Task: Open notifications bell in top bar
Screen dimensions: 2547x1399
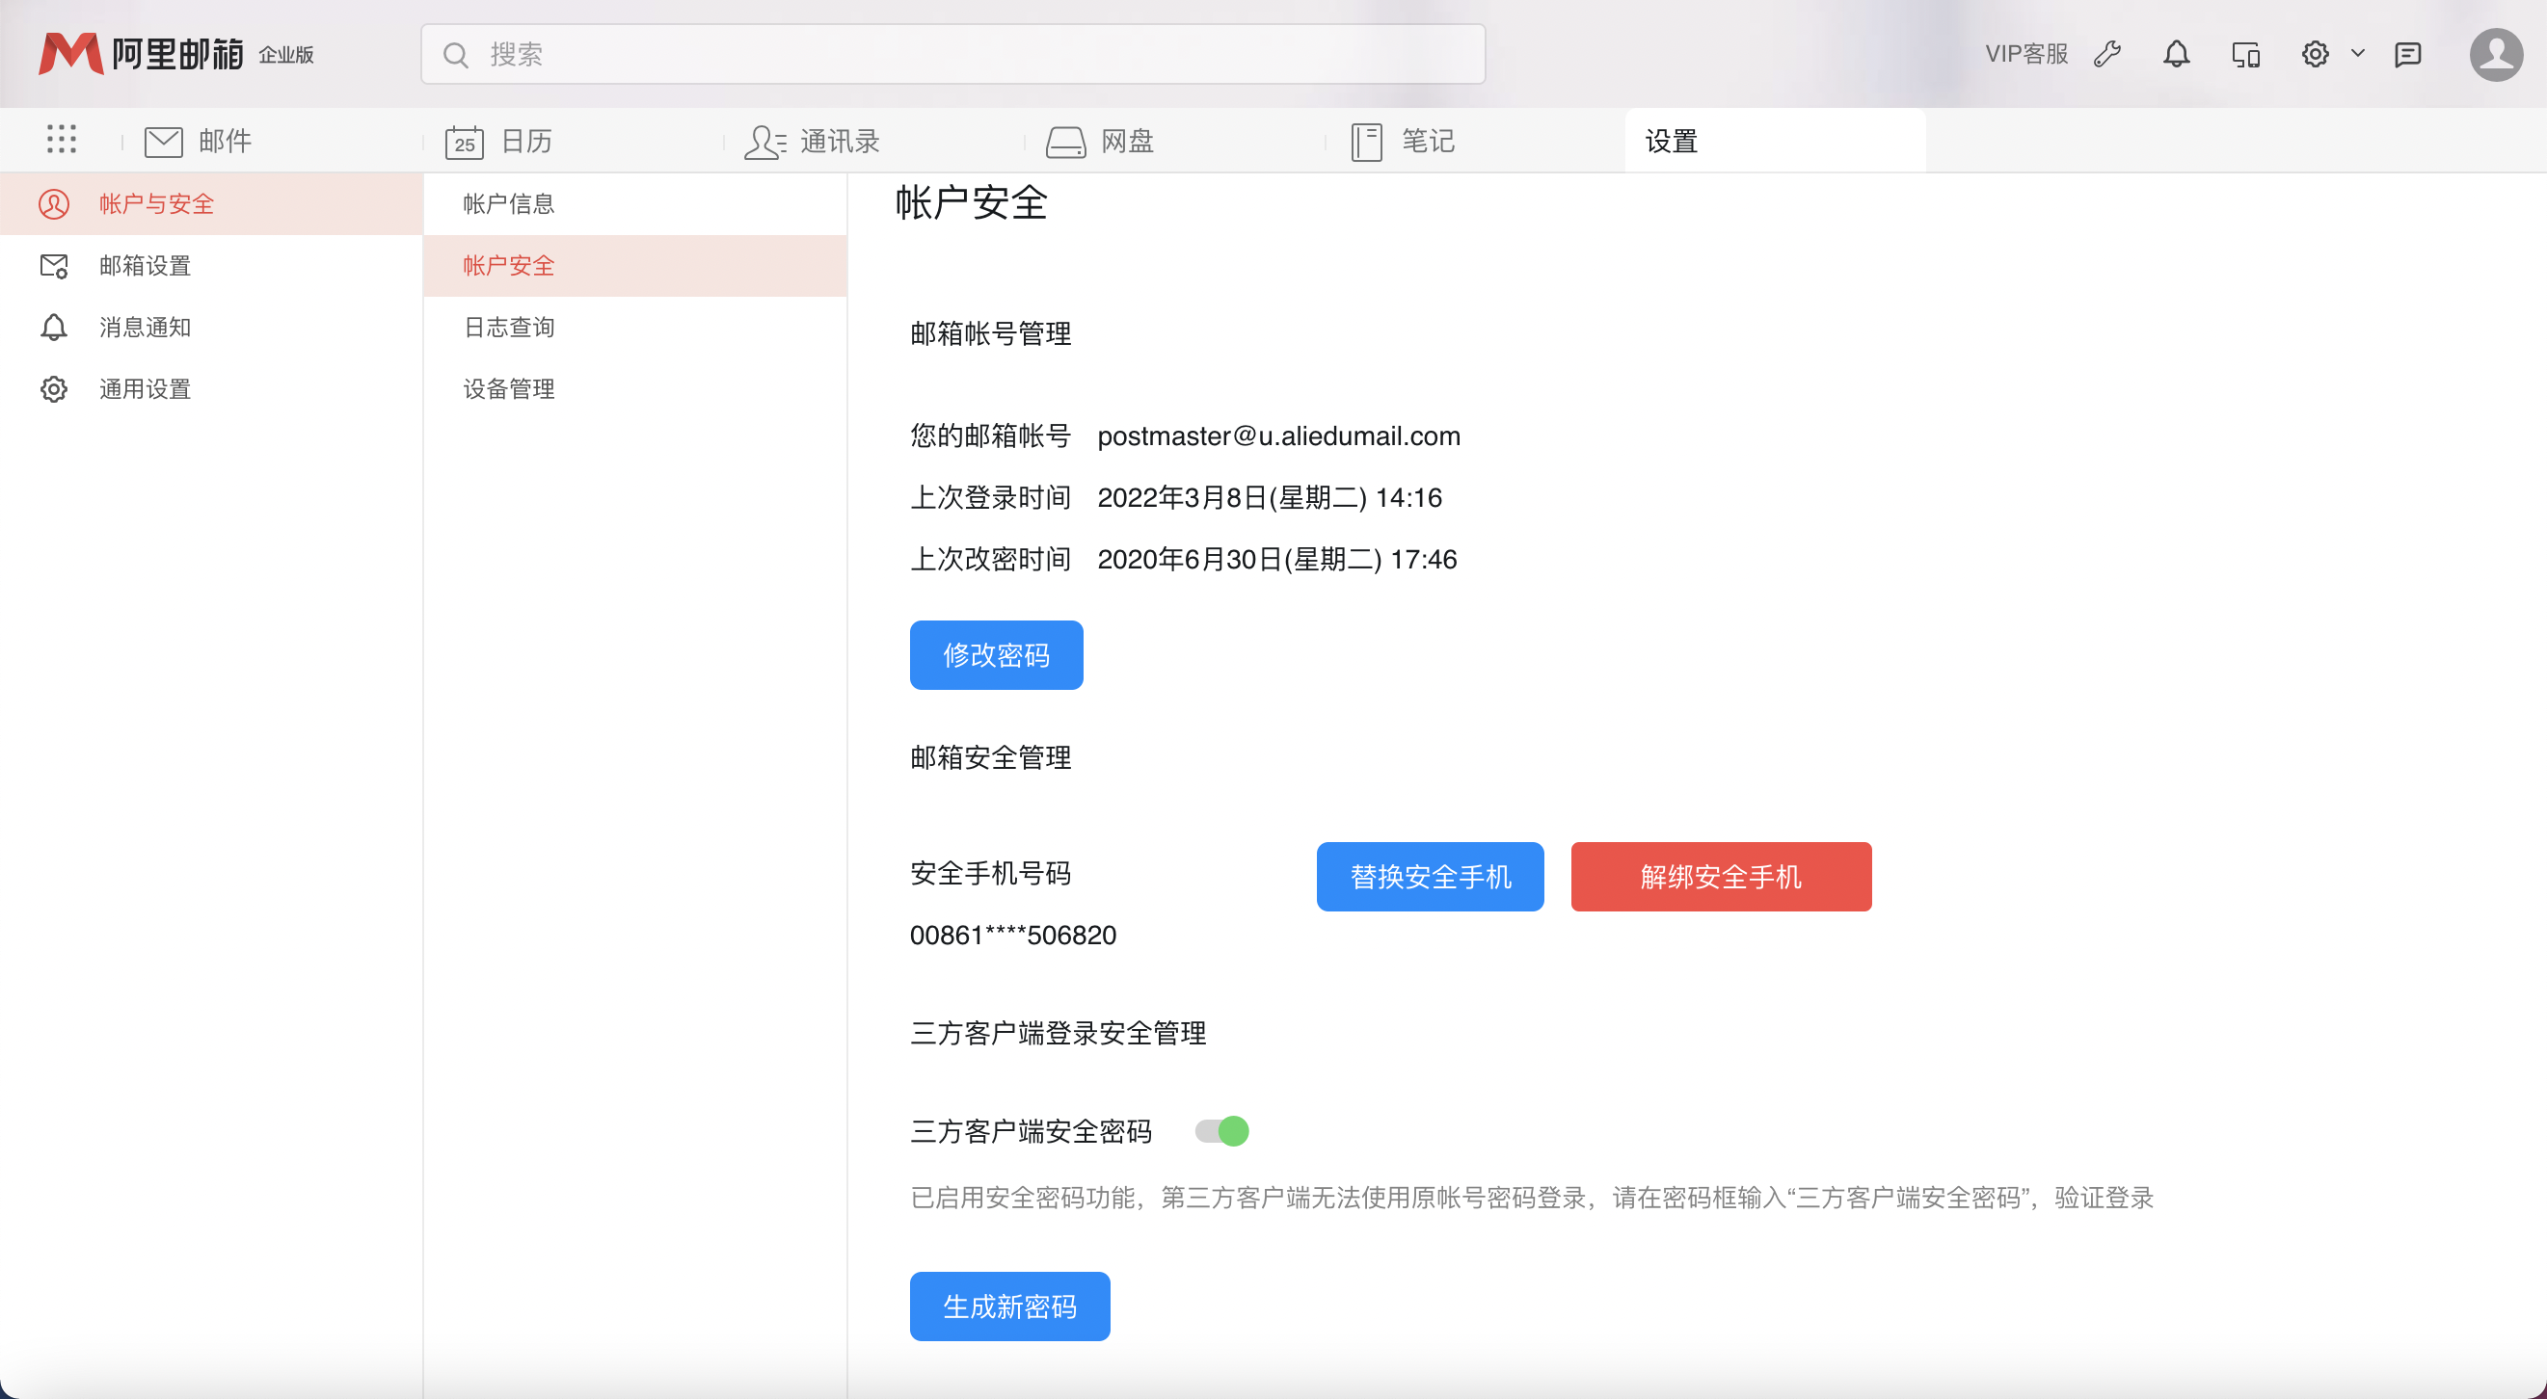Action: point(2176,53)
